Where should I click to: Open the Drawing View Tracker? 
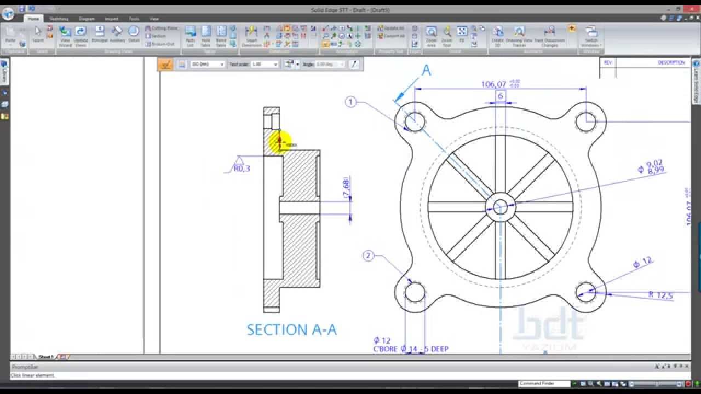tap(519, 36)
